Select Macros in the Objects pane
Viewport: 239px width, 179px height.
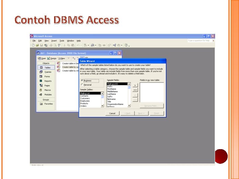click(46, 90)
